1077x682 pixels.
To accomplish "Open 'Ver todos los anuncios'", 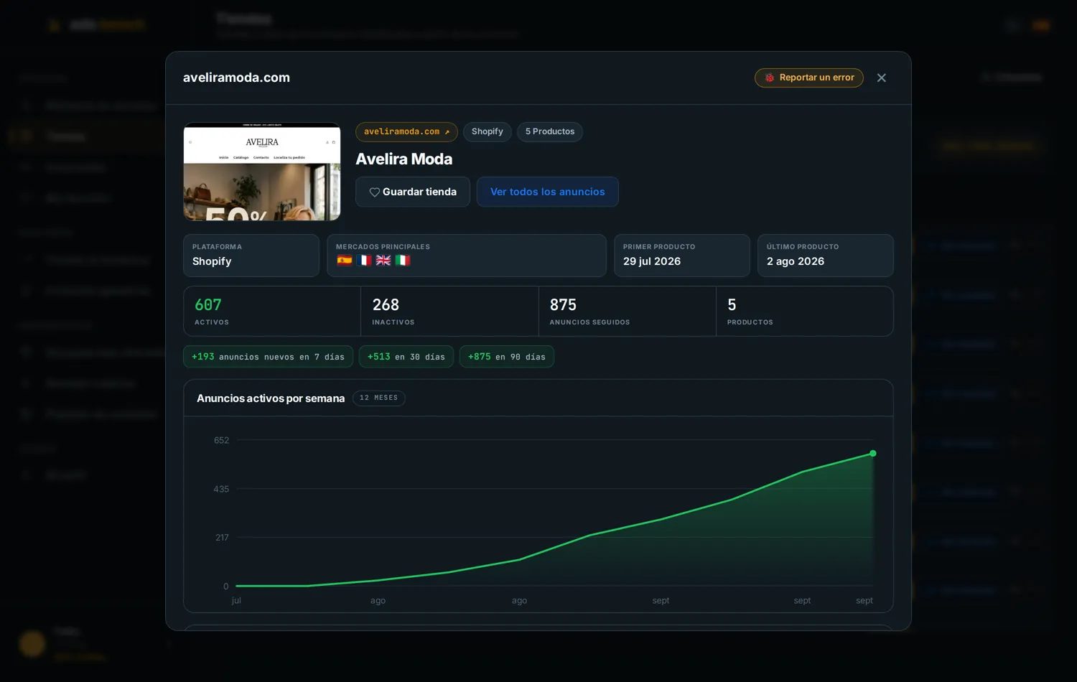I will [547, 192].
